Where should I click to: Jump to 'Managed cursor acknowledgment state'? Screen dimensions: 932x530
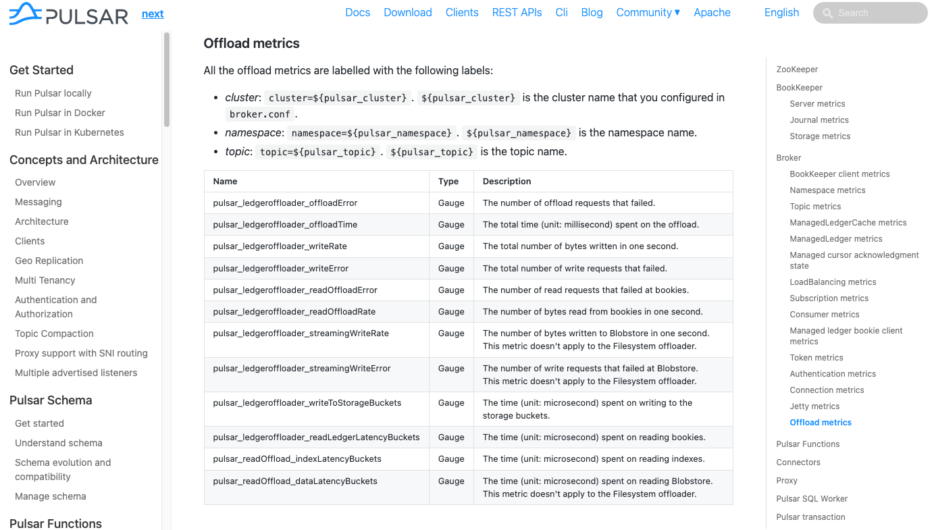854,261
